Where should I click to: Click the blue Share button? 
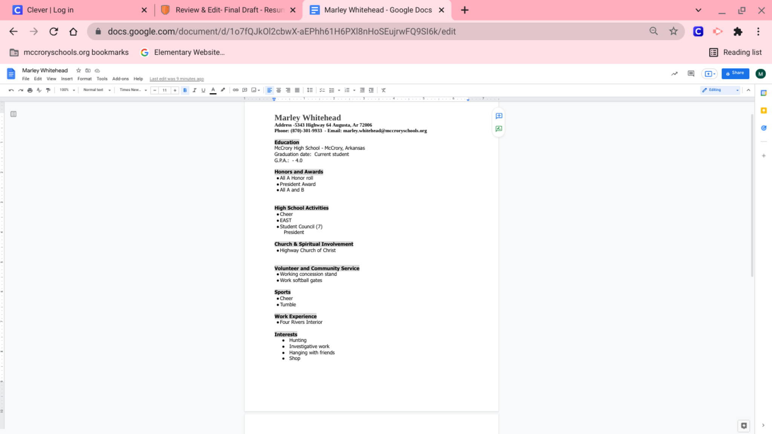click(x=735, y=74)
